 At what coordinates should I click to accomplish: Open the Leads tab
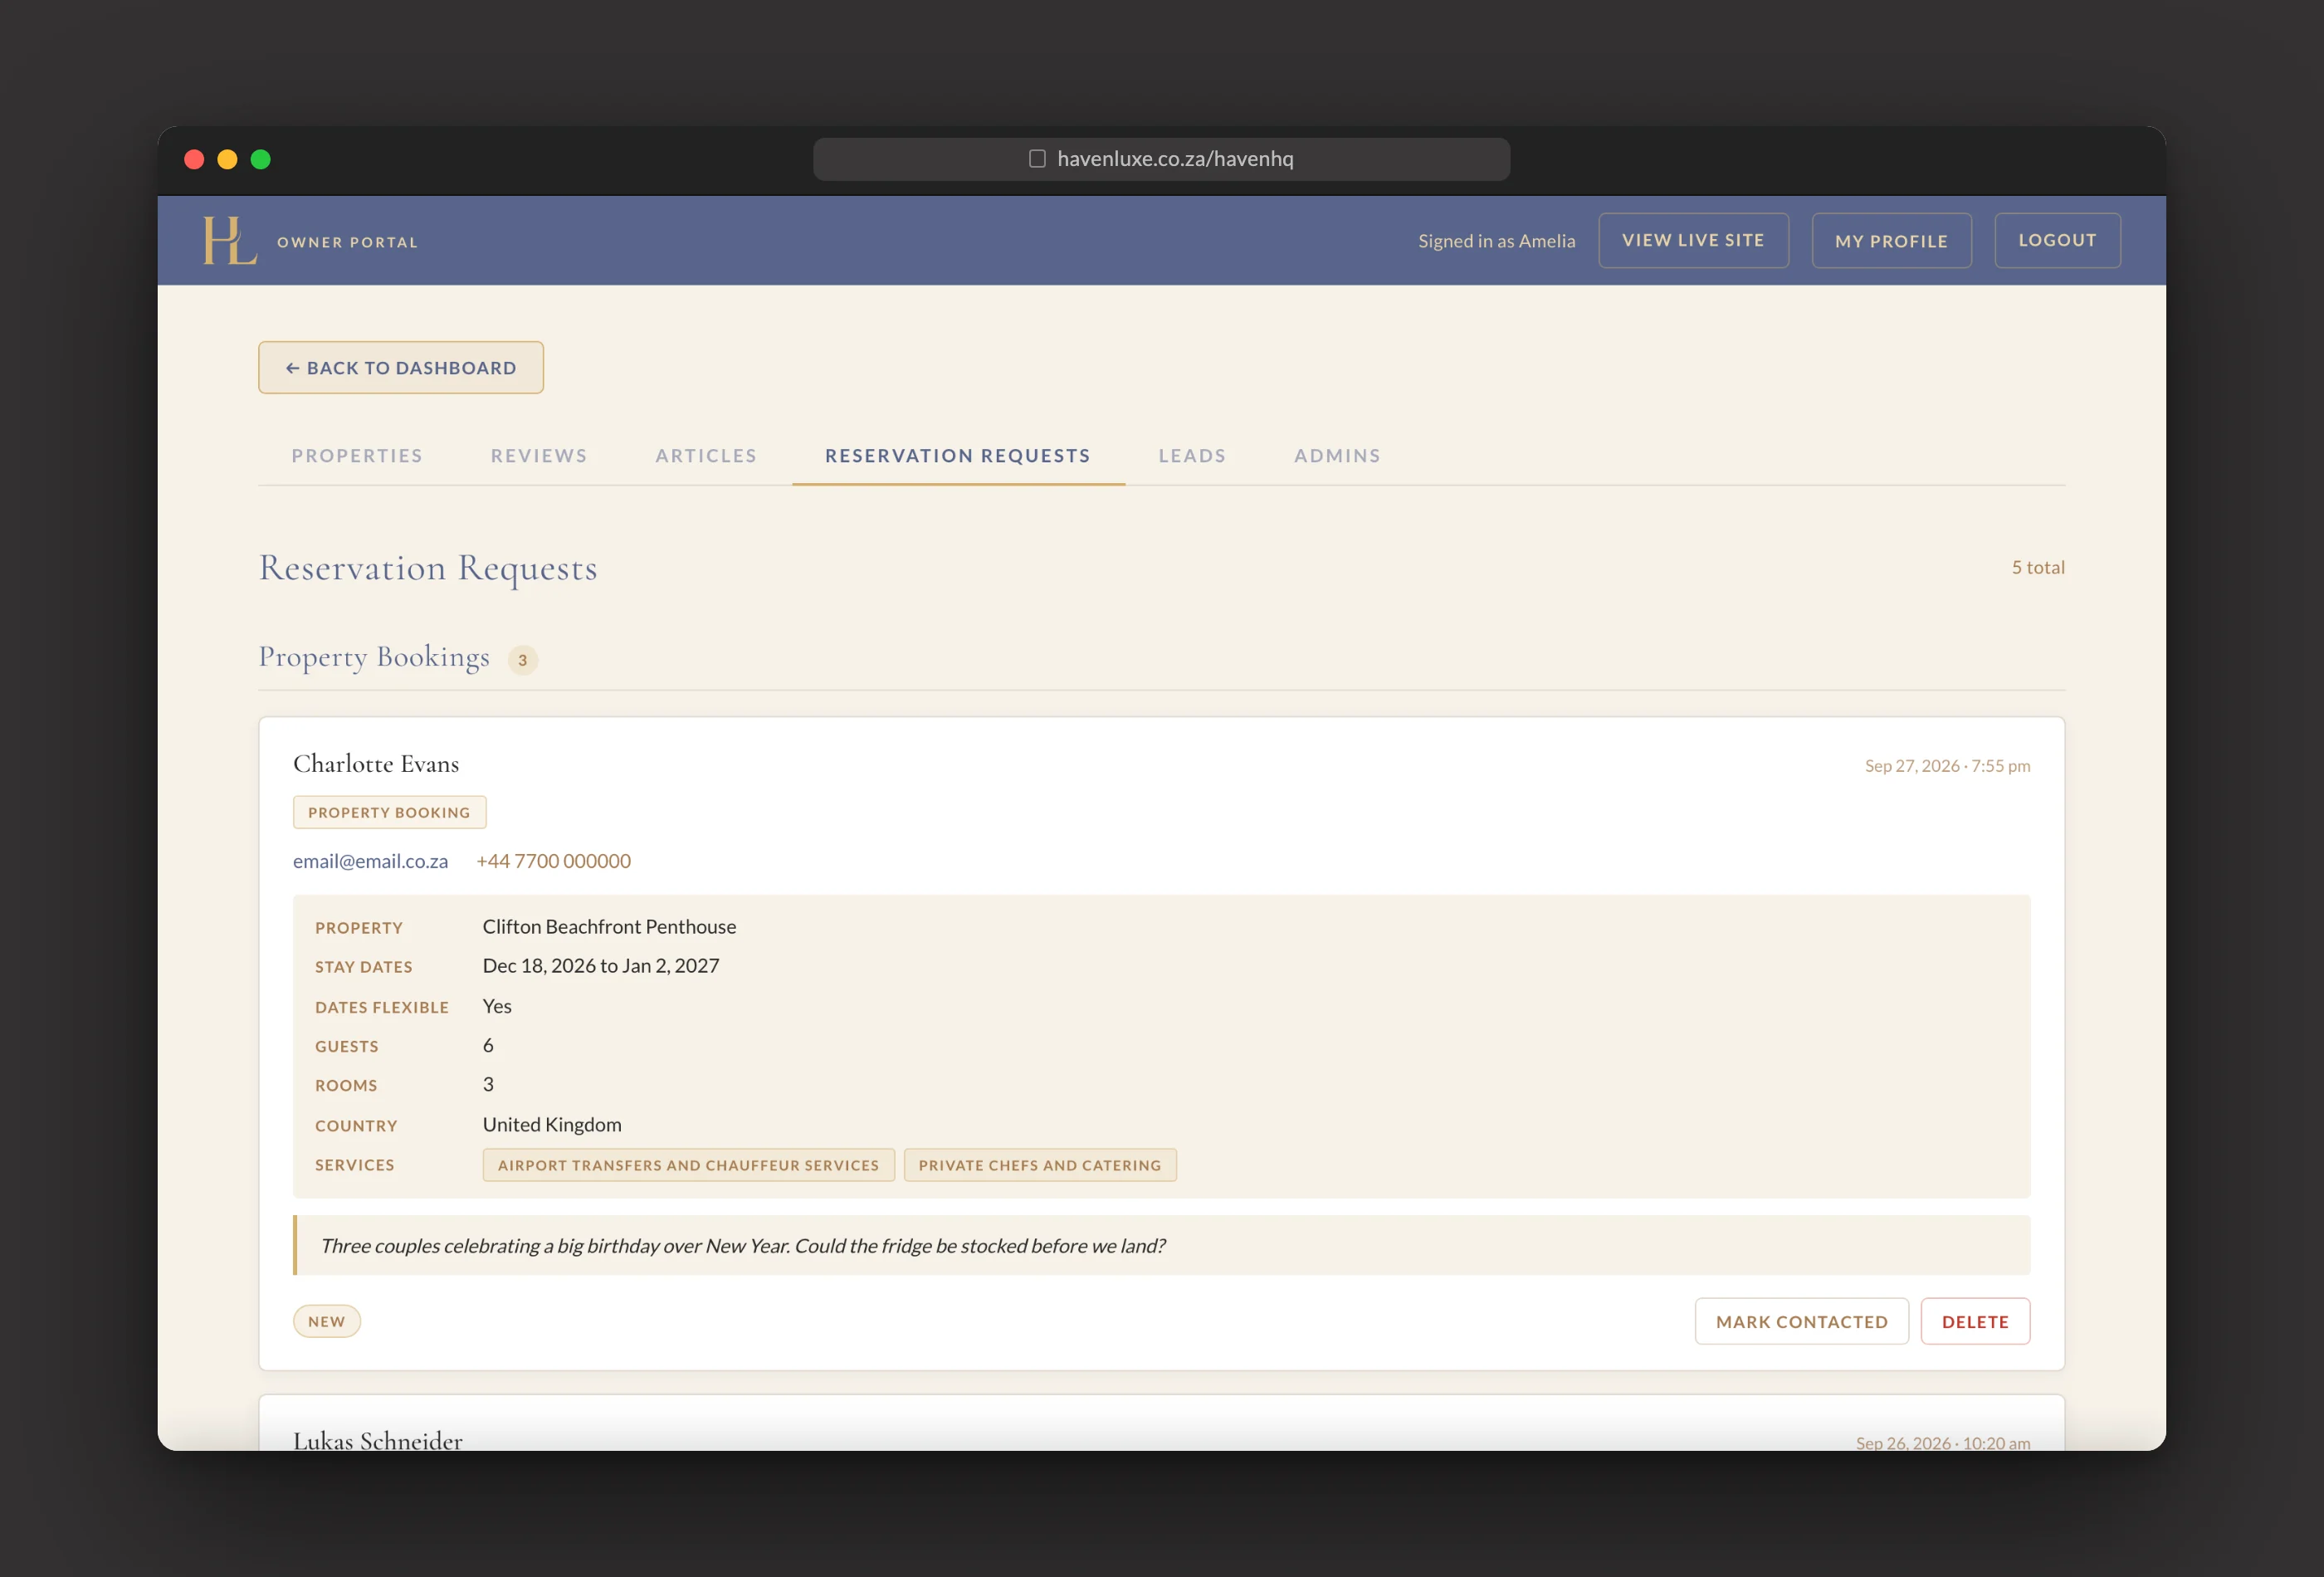click(x=1192, y=456)
